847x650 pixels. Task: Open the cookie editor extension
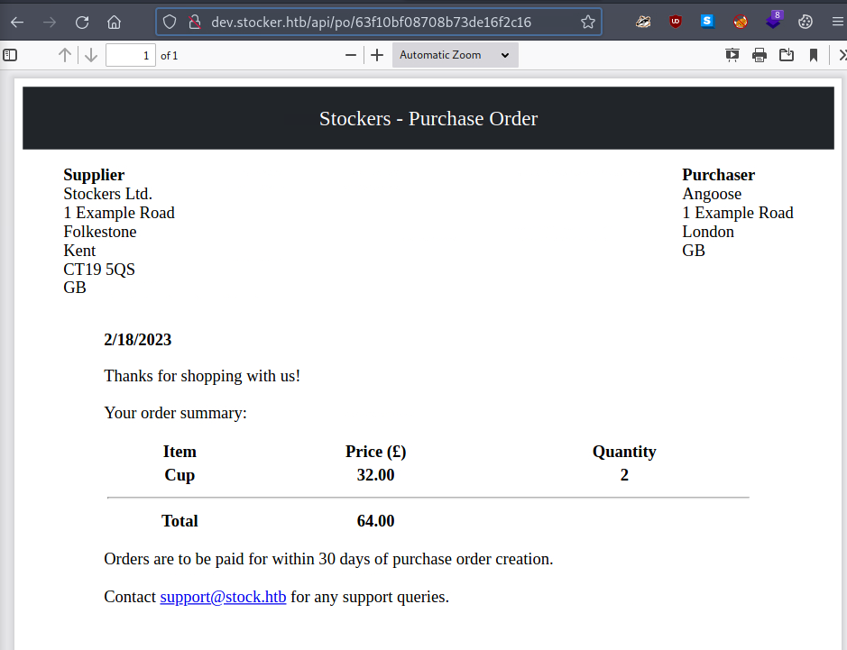pos(806,23)
